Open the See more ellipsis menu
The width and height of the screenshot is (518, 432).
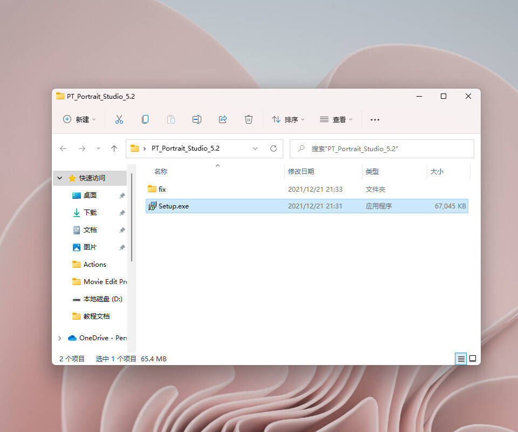click(x=375, y=119)
